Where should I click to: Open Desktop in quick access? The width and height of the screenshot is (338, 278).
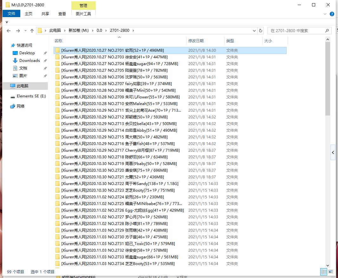tap(27, 53)
